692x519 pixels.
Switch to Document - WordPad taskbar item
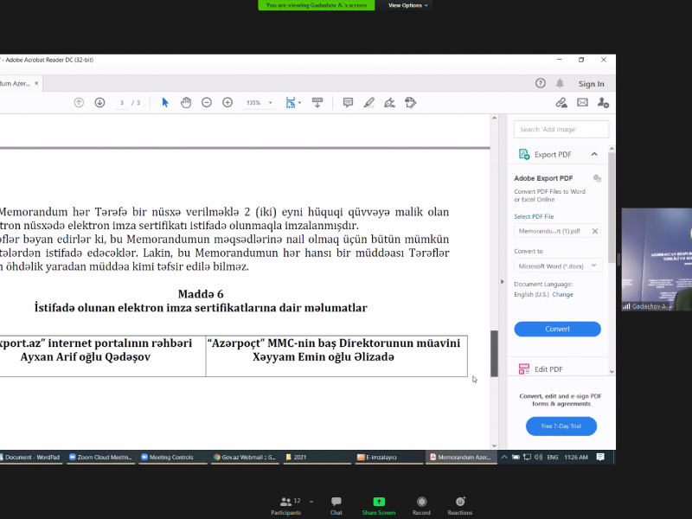(30, 458)
